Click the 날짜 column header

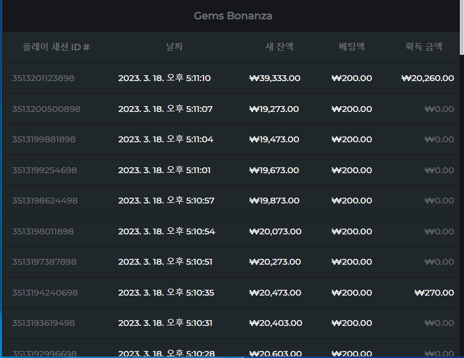[x=174, y=47]
